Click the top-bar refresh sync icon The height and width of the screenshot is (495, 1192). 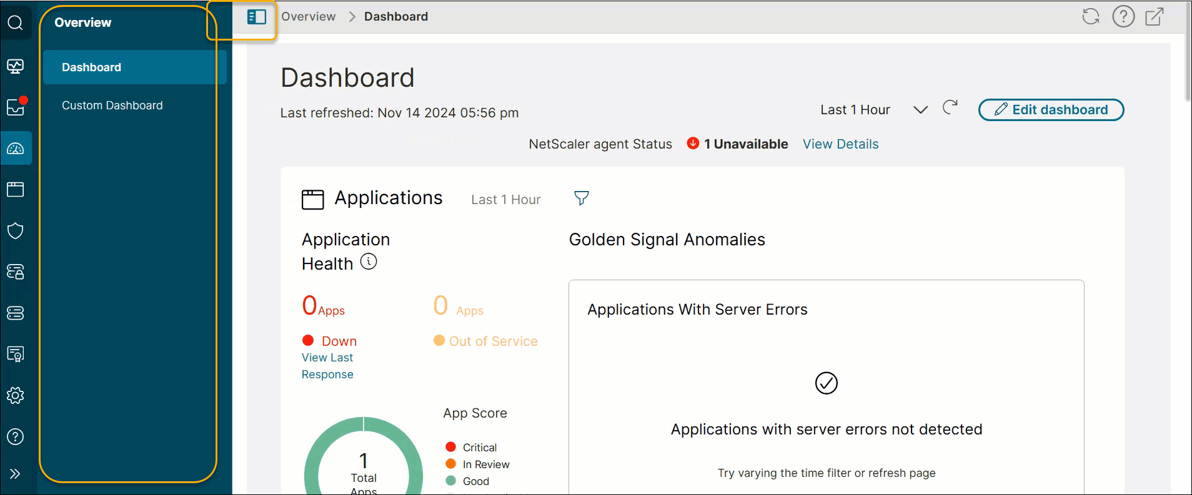(x=1091, y=16)
